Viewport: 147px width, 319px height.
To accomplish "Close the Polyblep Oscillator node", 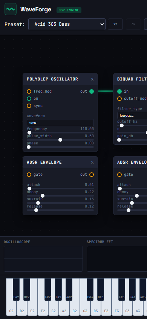I will [92, 79].
